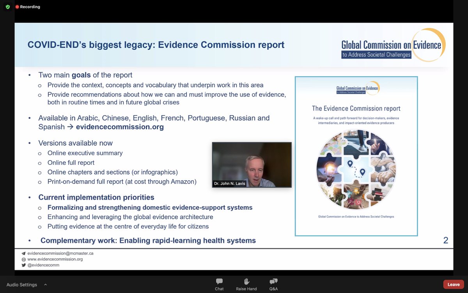The height and width of the screenshot is (293, 468).
Task: Click the green encryption shield icon
Action: pos(8,7)
